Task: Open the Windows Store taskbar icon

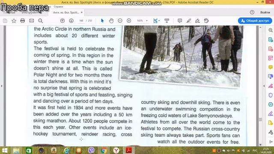Action: pos(29,150)
